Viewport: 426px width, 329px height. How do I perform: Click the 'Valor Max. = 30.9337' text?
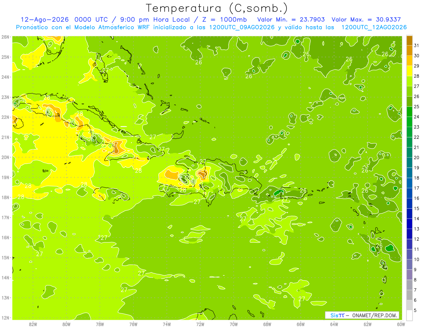(366, 20)
